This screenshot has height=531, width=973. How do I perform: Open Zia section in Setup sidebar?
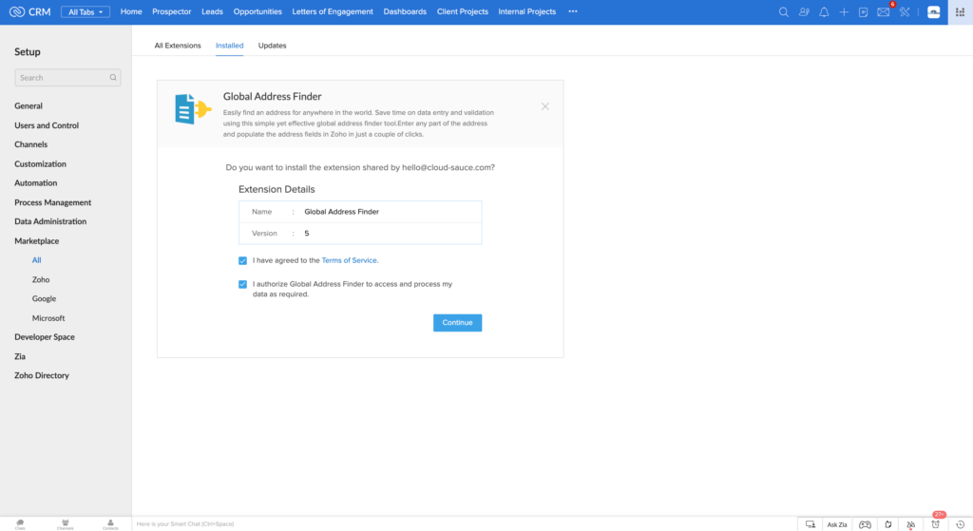click(x=20, y=356)
